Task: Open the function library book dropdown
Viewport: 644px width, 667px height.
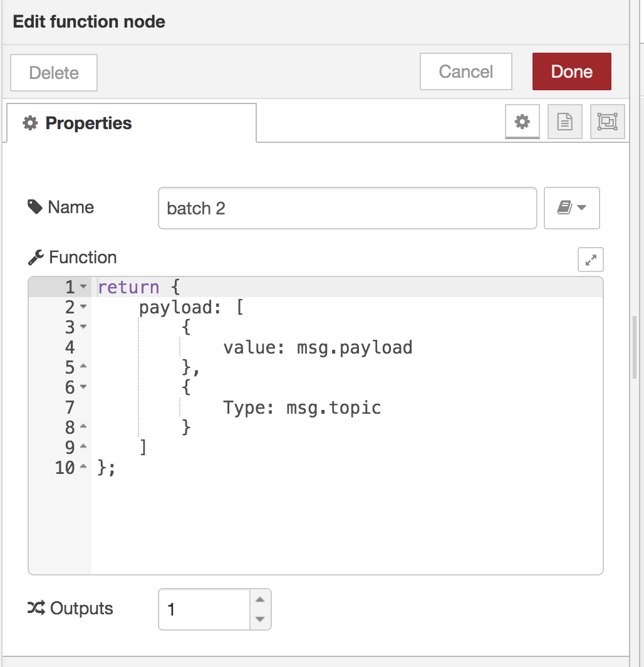Action: [x=571, y=207]
